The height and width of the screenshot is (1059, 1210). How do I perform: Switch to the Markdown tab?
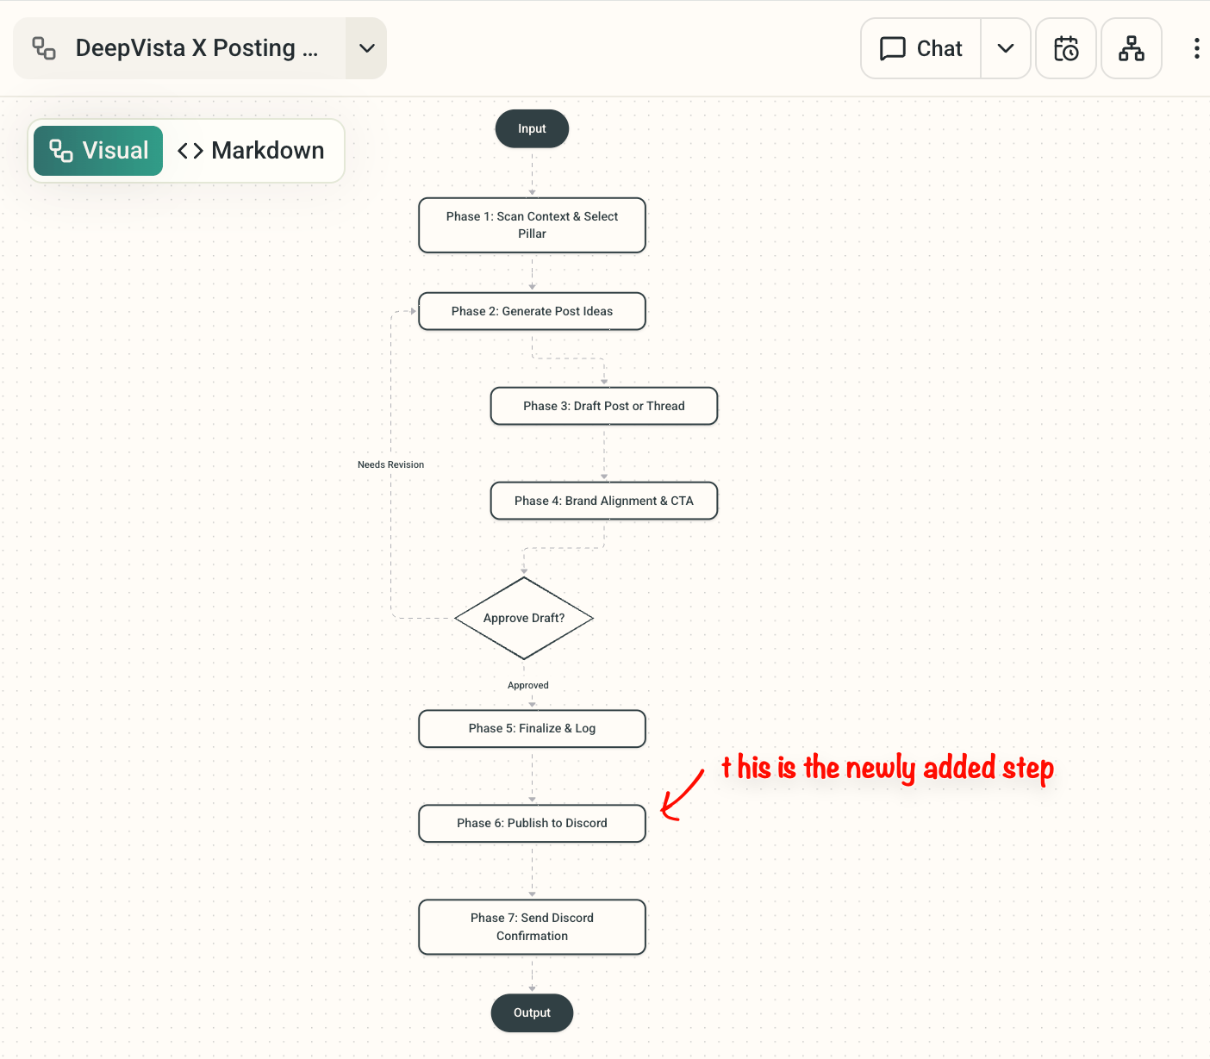(251, 151)
